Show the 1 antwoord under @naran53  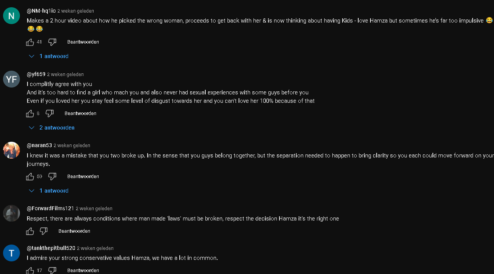[x=49, y=191]
